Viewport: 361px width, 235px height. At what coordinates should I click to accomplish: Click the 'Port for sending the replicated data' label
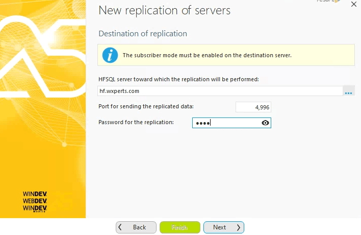point(146,106)
